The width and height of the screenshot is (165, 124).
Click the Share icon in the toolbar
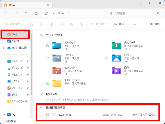pos(72,24)
